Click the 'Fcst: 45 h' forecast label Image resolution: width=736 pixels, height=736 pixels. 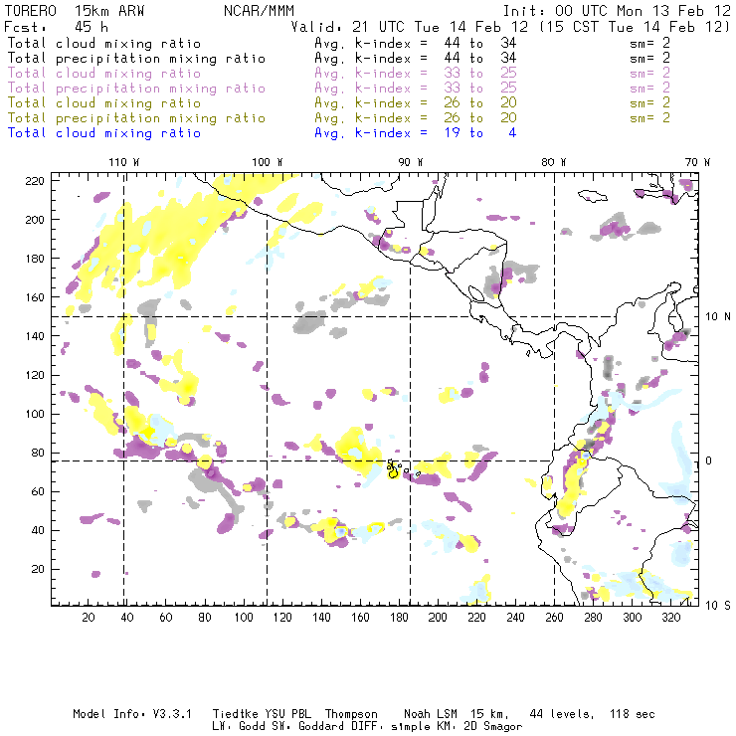point(56,27)
